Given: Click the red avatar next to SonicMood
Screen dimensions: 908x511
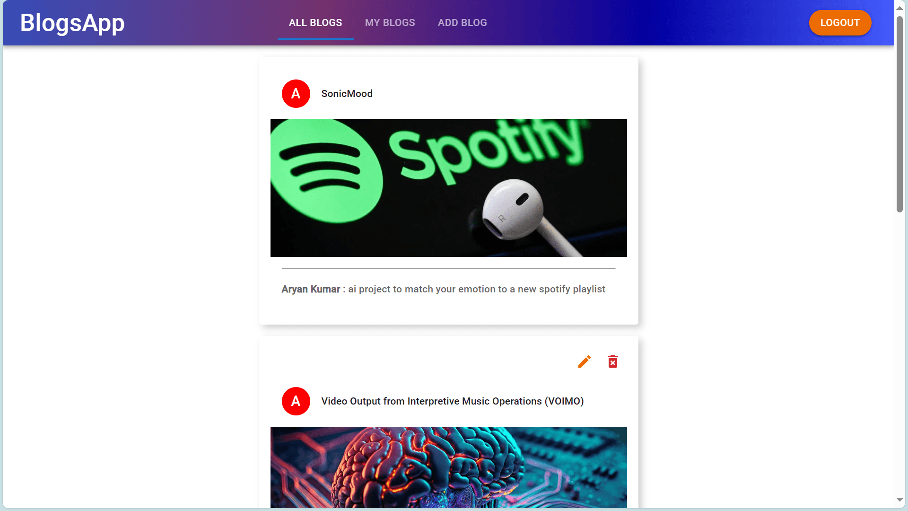Looking at the screenshot, I should 296,94.
